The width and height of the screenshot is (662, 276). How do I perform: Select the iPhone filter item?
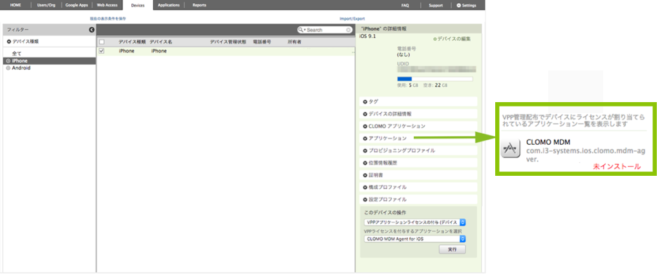click(49, 61)
